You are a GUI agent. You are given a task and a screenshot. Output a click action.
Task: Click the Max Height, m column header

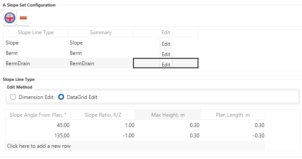pos(168,114)
